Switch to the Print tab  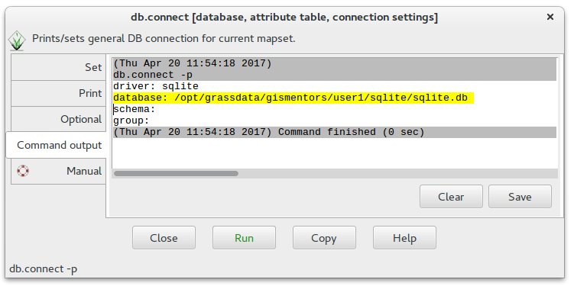[x=59, y=94]
